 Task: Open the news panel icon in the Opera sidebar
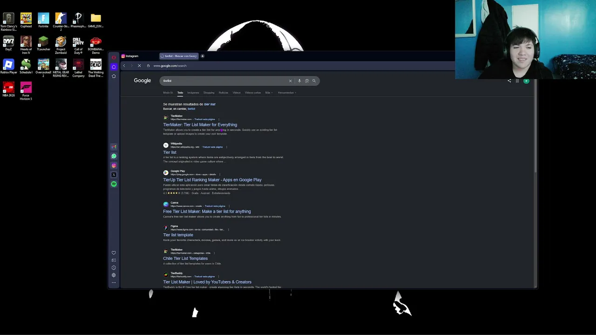[114, 261]
